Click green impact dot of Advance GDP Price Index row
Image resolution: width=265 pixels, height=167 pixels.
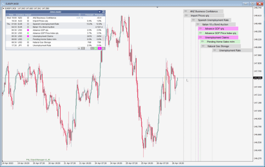[28, 33]
